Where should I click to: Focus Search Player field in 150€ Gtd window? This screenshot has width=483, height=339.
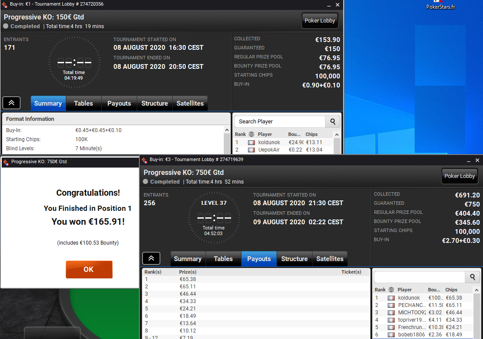tap(280, 121)
